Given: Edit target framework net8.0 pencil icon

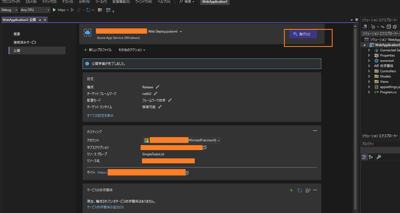Looking at the screenshot, I should click(156, 94).
